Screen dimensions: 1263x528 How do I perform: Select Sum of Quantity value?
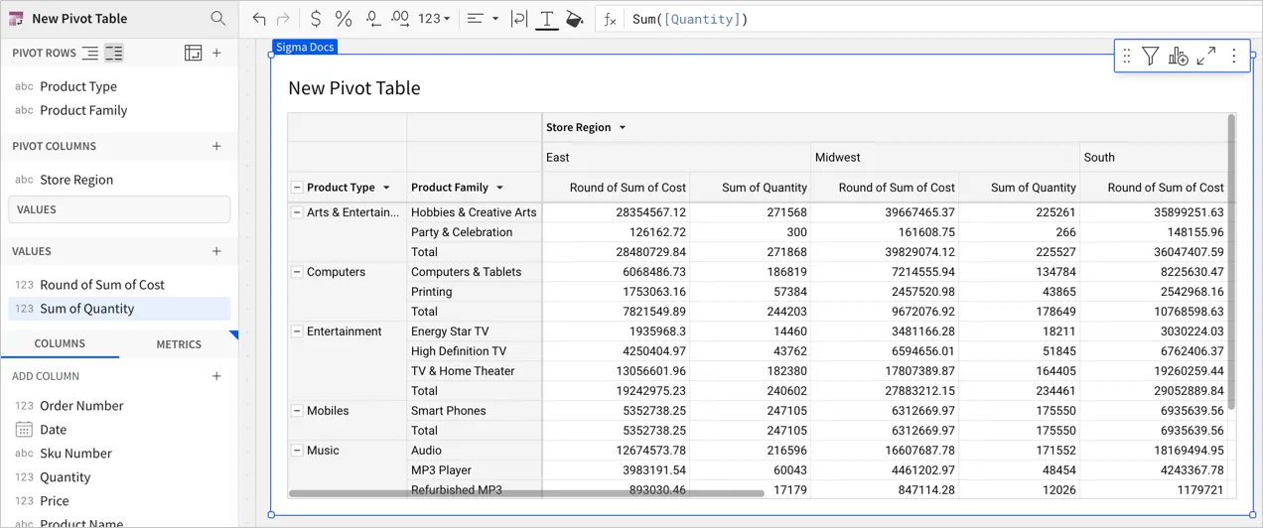click(119, 309)
